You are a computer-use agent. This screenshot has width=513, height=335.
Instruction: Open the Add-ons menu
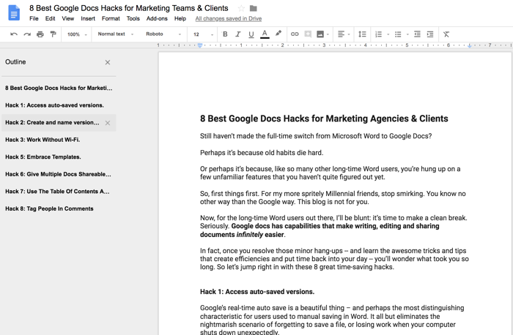click(x=157, y=18)
